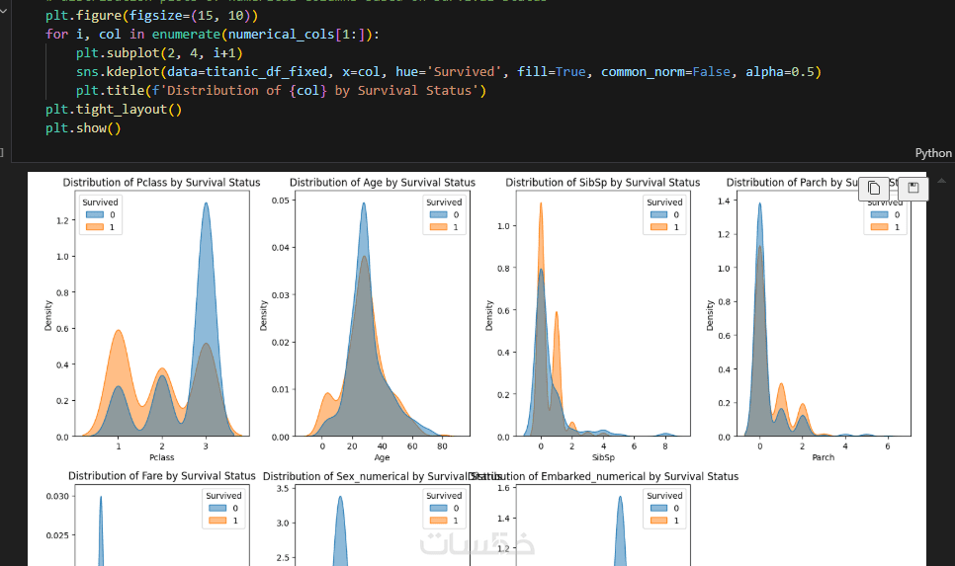
Task: Click the Parch x-axis label
Action: point(824,457)
